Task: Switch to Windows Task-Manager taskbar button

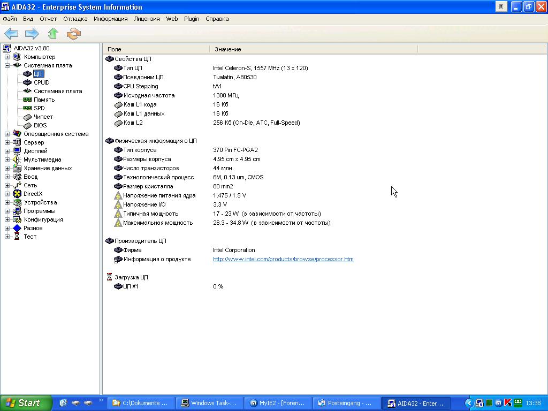Action: point(209,403)
